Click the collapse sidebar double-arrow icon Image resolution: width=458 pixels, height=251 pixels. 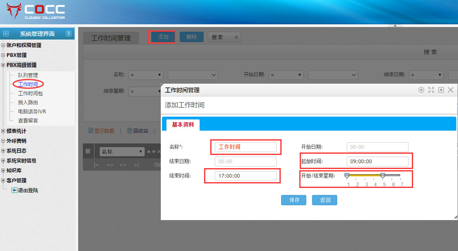[x=6, y=34]
